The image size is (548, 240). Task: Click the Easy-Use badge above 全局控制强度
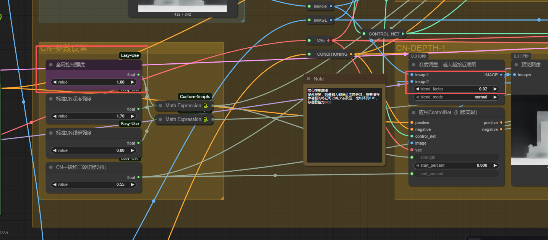[130, 56]
